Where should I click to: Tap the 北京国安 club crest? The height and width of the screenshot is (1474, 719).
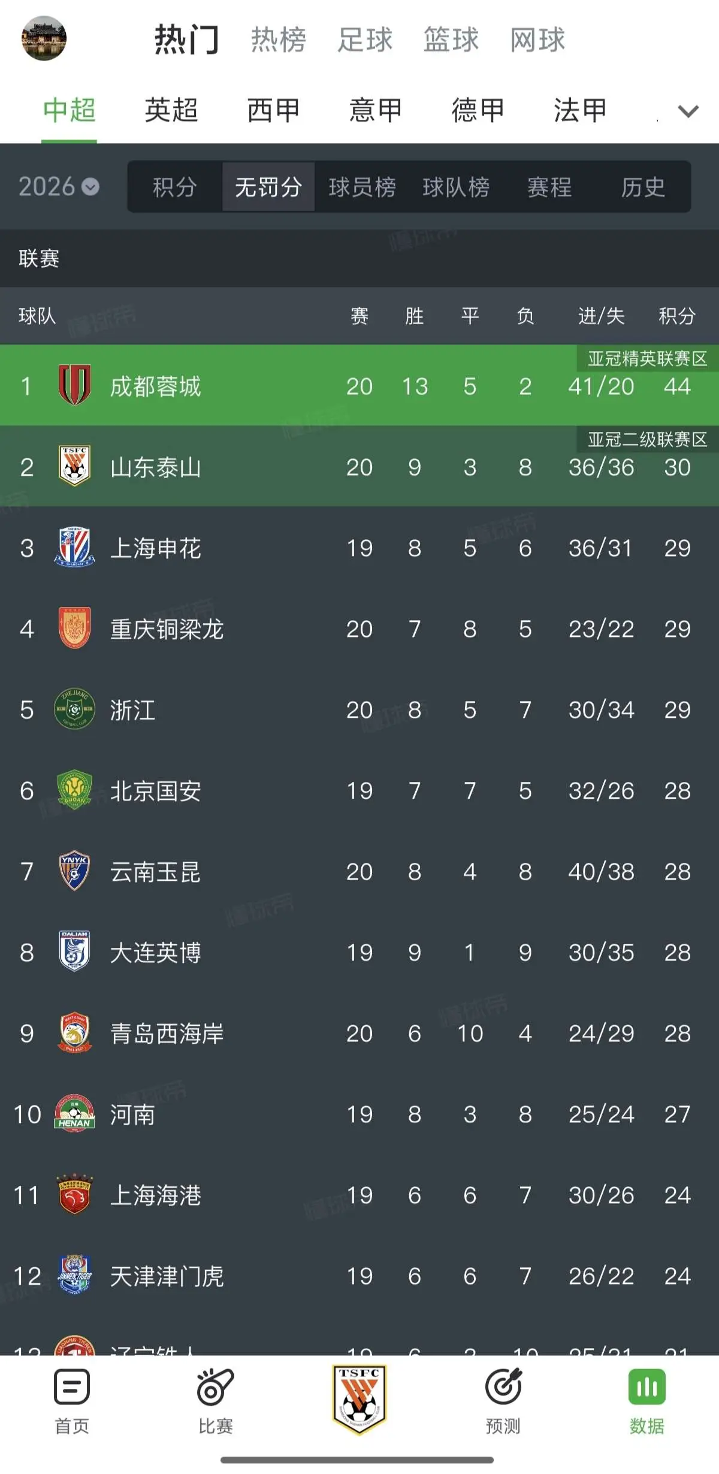74,790
